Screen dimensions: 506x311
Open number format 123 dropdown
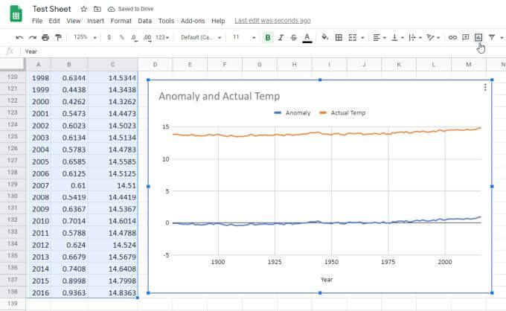(x=162, y=37)
